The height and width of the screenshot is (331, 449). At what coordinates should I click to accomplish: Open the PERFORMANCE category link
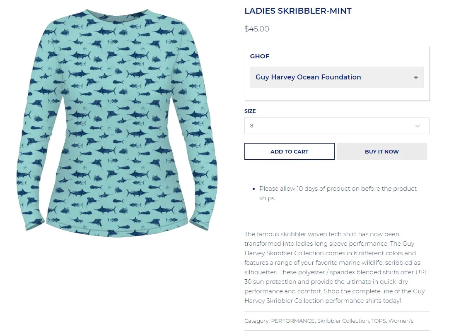(x=293, y=321)
